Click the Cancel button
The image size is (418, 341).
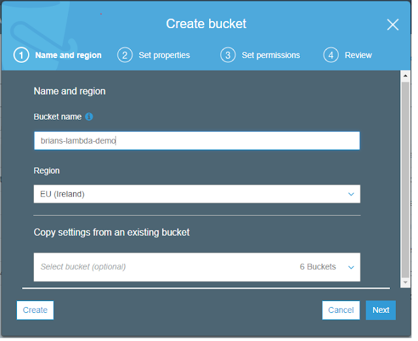coord(341,310)
